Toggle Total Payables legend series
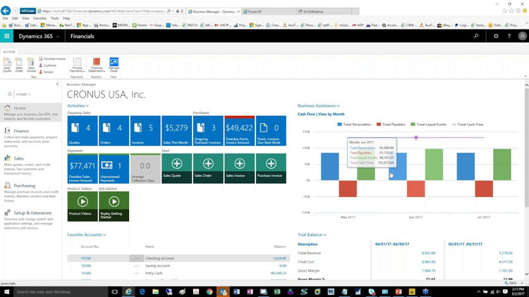529x297 pixels. click(x=391, y=125)
